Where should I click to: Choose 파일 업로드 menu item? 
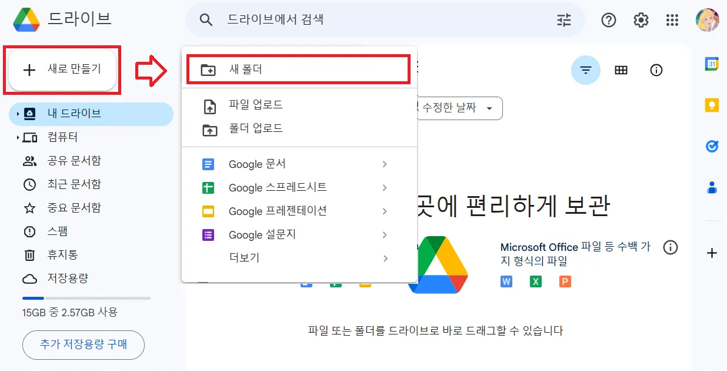(x=299, y=105)
